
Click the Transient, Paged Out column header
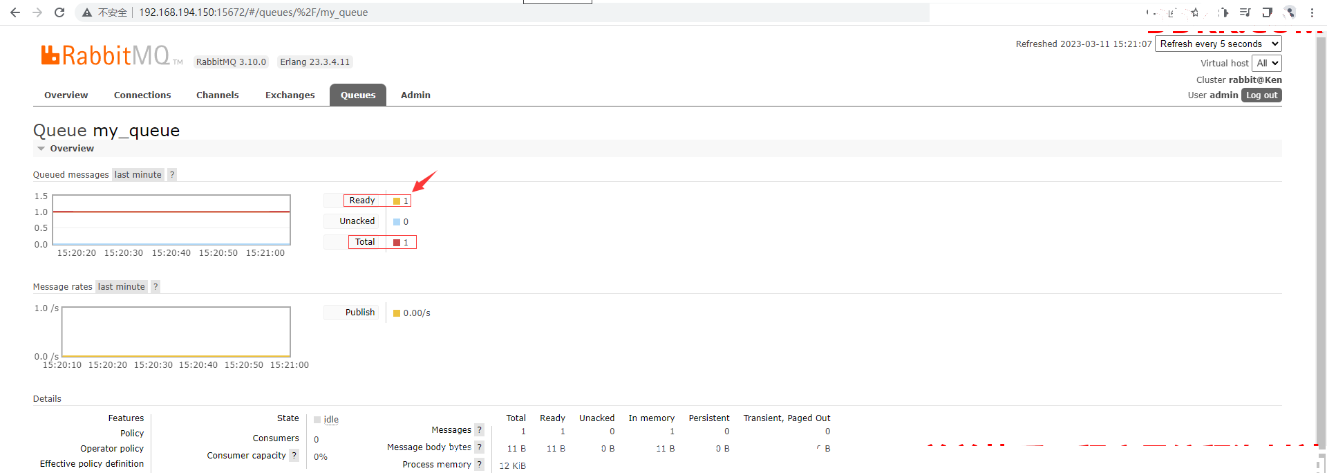(x=787, y=418)
